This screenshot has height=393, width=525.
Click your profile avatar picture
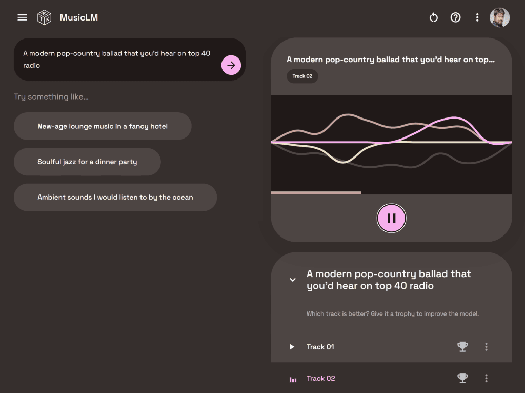pyautogui.click(x=499, y=17)
